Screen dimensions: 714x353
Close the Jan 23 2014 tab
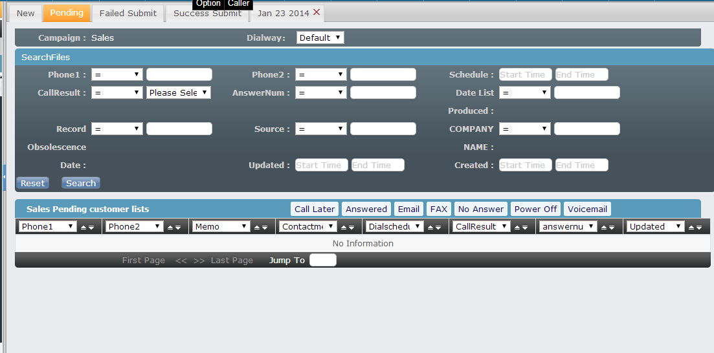(316, 12)
